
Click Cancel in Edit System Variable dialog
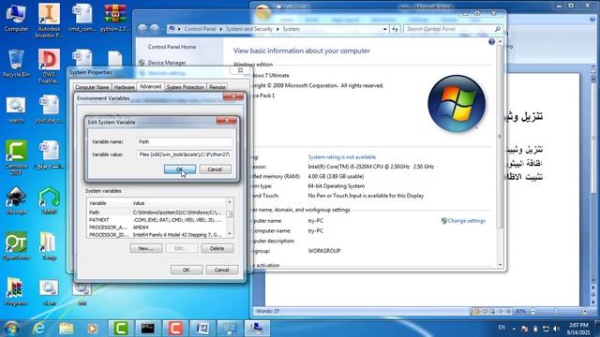215,169
